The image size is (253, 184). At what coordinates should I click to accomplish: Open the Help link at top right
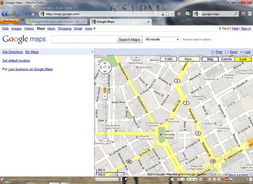point(235,29)
